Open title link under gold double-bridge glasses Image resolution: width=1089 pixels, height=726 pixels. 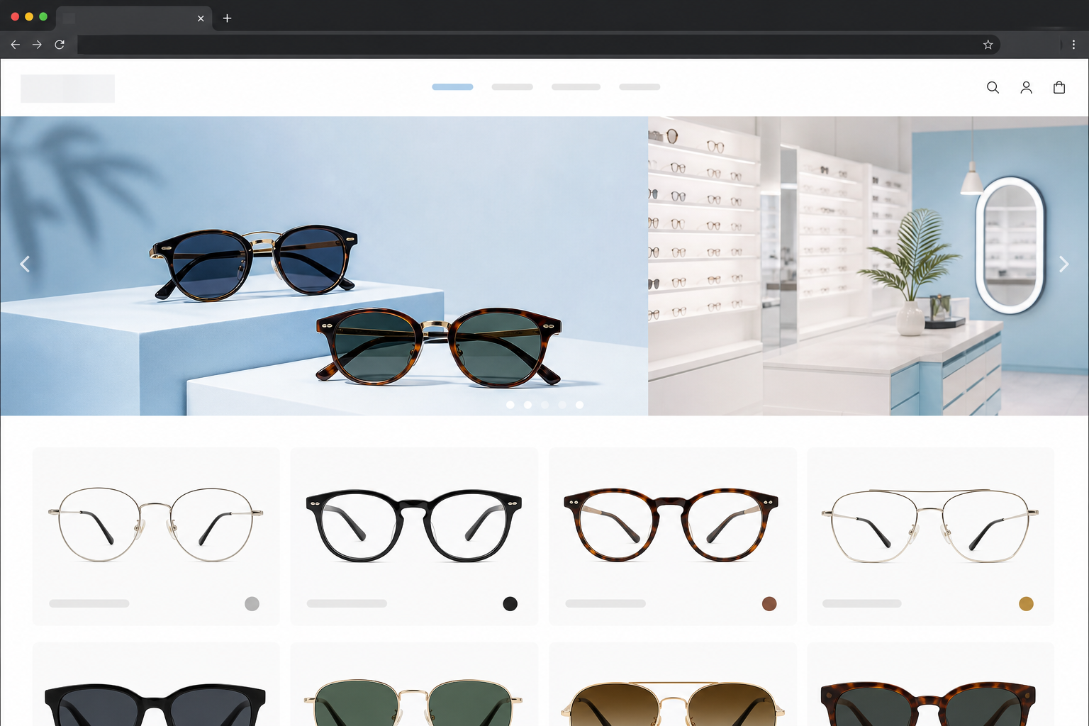click(x=862, y=603)
